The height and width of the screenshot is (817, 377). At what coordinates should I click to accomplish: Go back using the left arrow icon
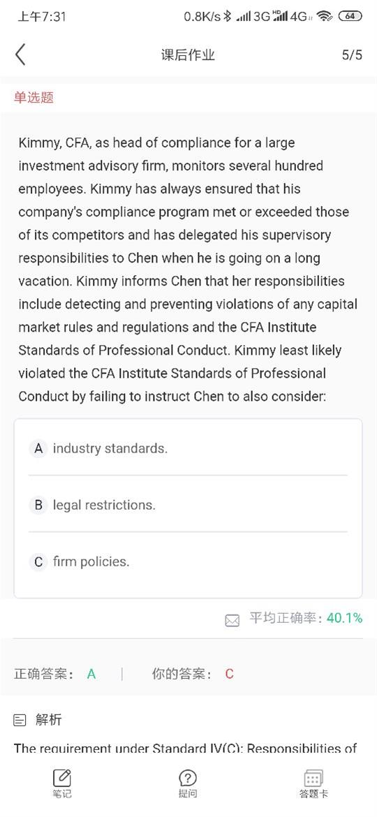[x=20, y=54]
